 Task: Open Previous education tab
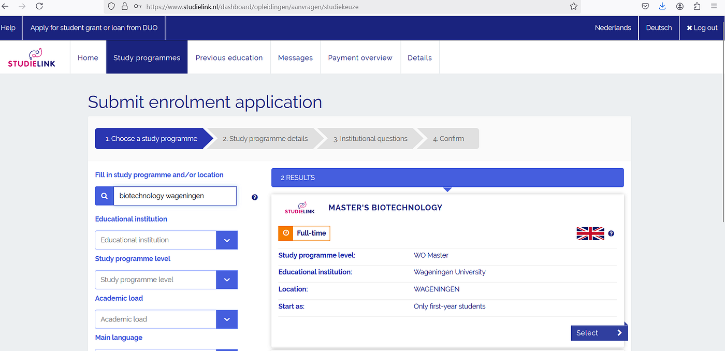pyautogui.click(x=229, y=57)
